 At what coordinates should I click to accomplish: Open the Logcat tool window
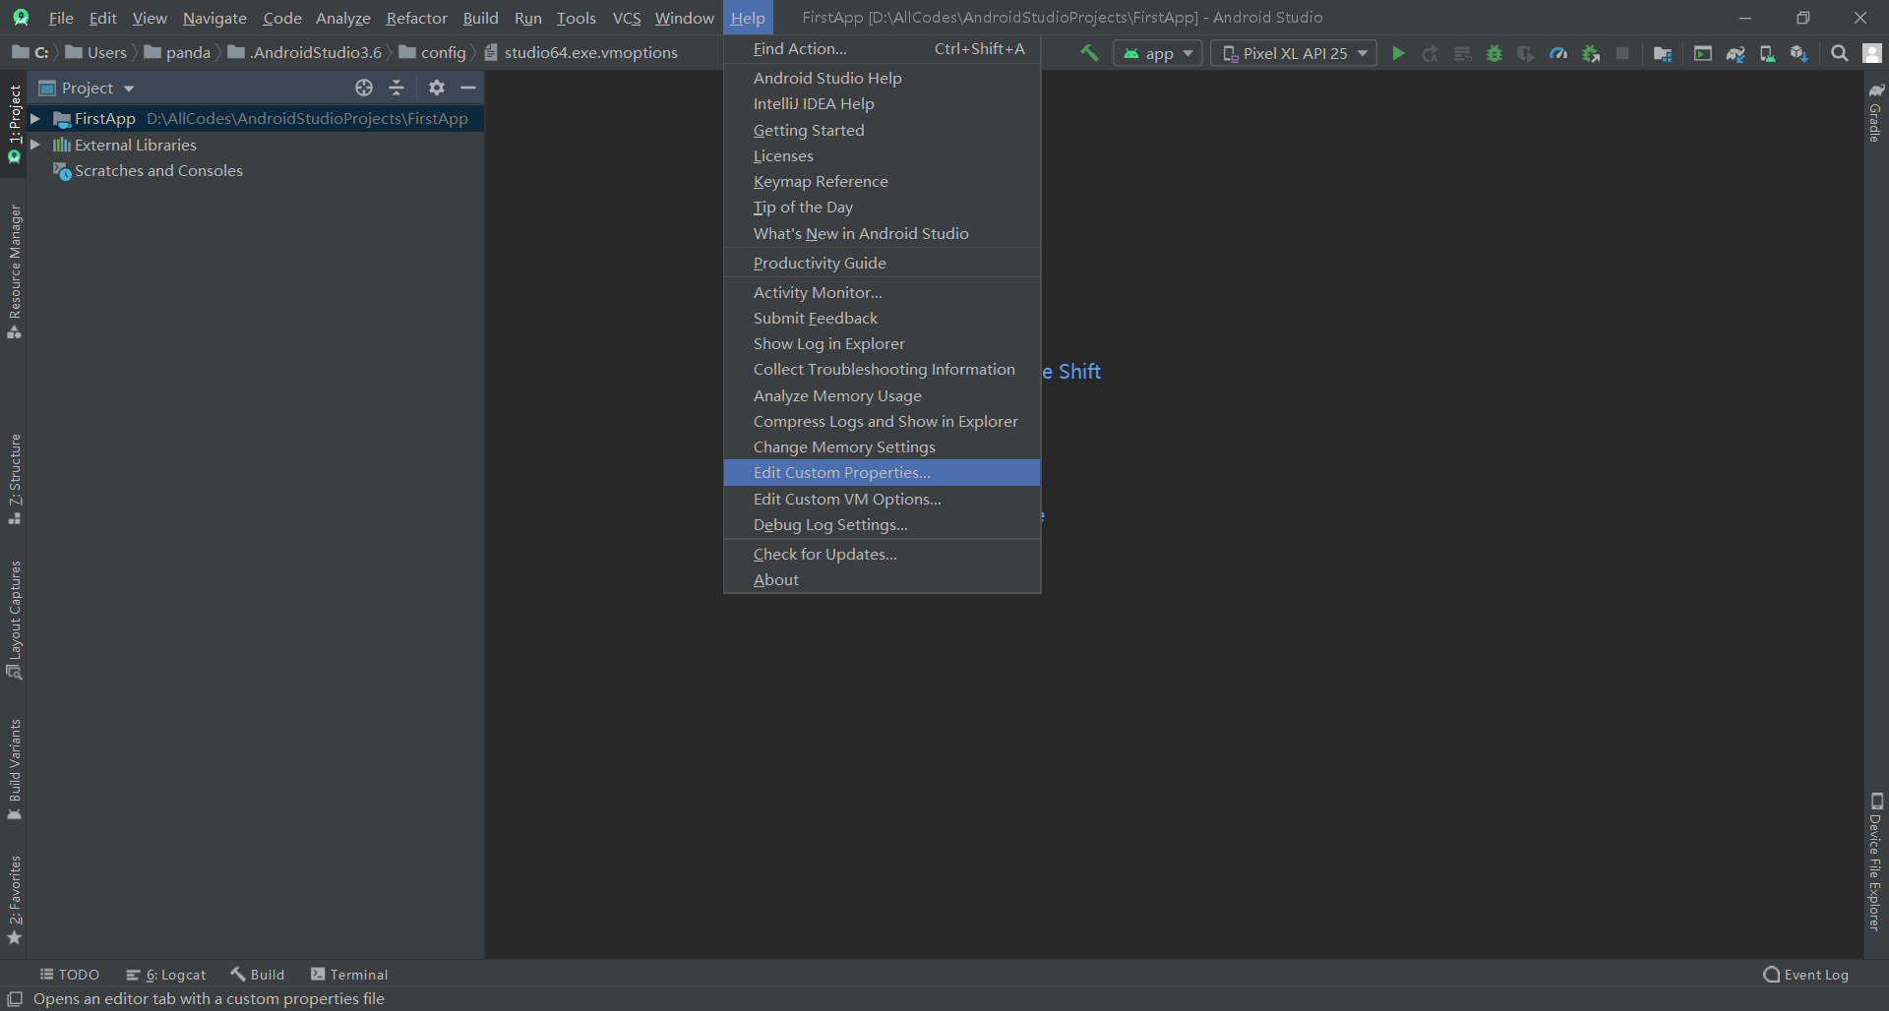pos(165,975)
